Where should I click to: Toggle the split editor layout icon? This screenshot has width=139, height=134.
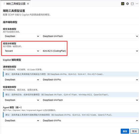(132, 4)
